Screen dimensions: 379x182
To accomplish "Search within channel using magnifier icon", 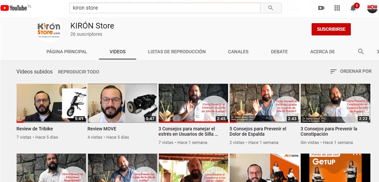I will pos(361,52).
